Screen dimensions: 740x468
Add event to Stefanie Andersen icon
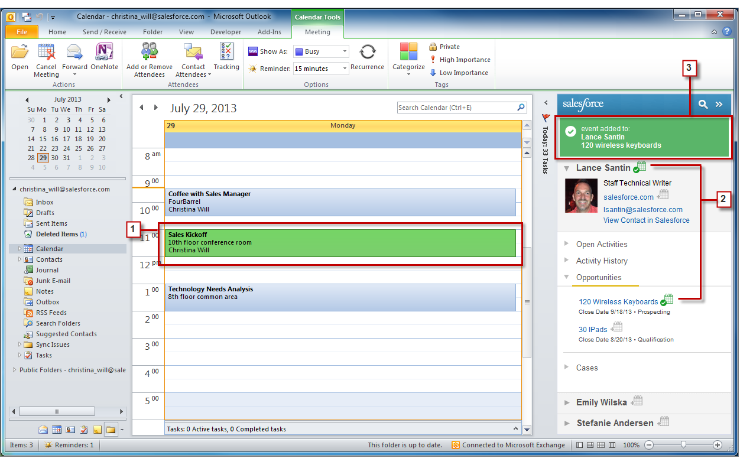(x=663, y=421)
